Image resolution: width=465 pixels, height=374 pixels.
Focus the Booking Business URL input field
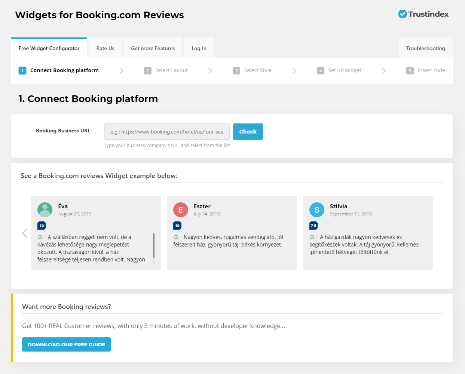coord(167,132)
